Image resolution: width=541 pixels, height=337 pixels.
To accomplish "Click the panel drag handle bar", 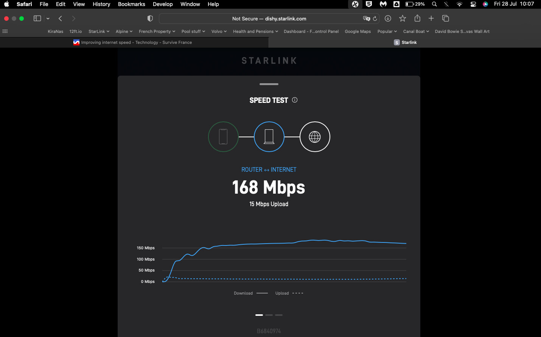I will [x=269, y=84].
